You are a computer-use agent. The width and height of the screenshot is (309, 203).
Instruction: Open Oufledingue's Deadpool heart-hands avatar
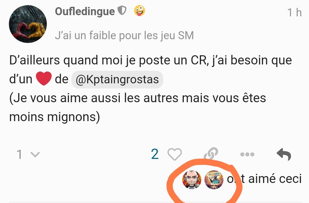(28, 24)
